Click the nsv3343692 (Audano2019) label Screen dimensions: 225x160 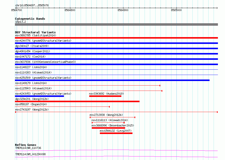point(106,94)
